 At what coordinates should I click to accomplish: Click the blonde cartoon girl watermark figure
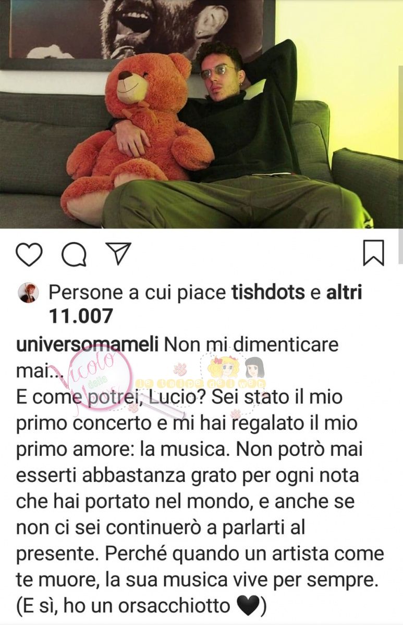(x=223, y=366)
